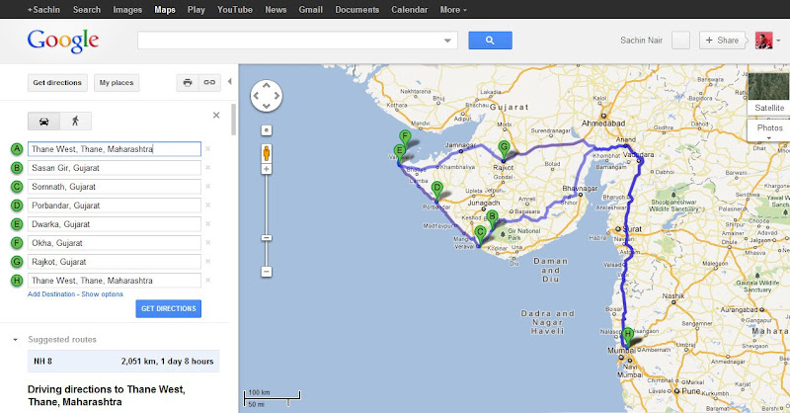Close the directions panel X

216,116
